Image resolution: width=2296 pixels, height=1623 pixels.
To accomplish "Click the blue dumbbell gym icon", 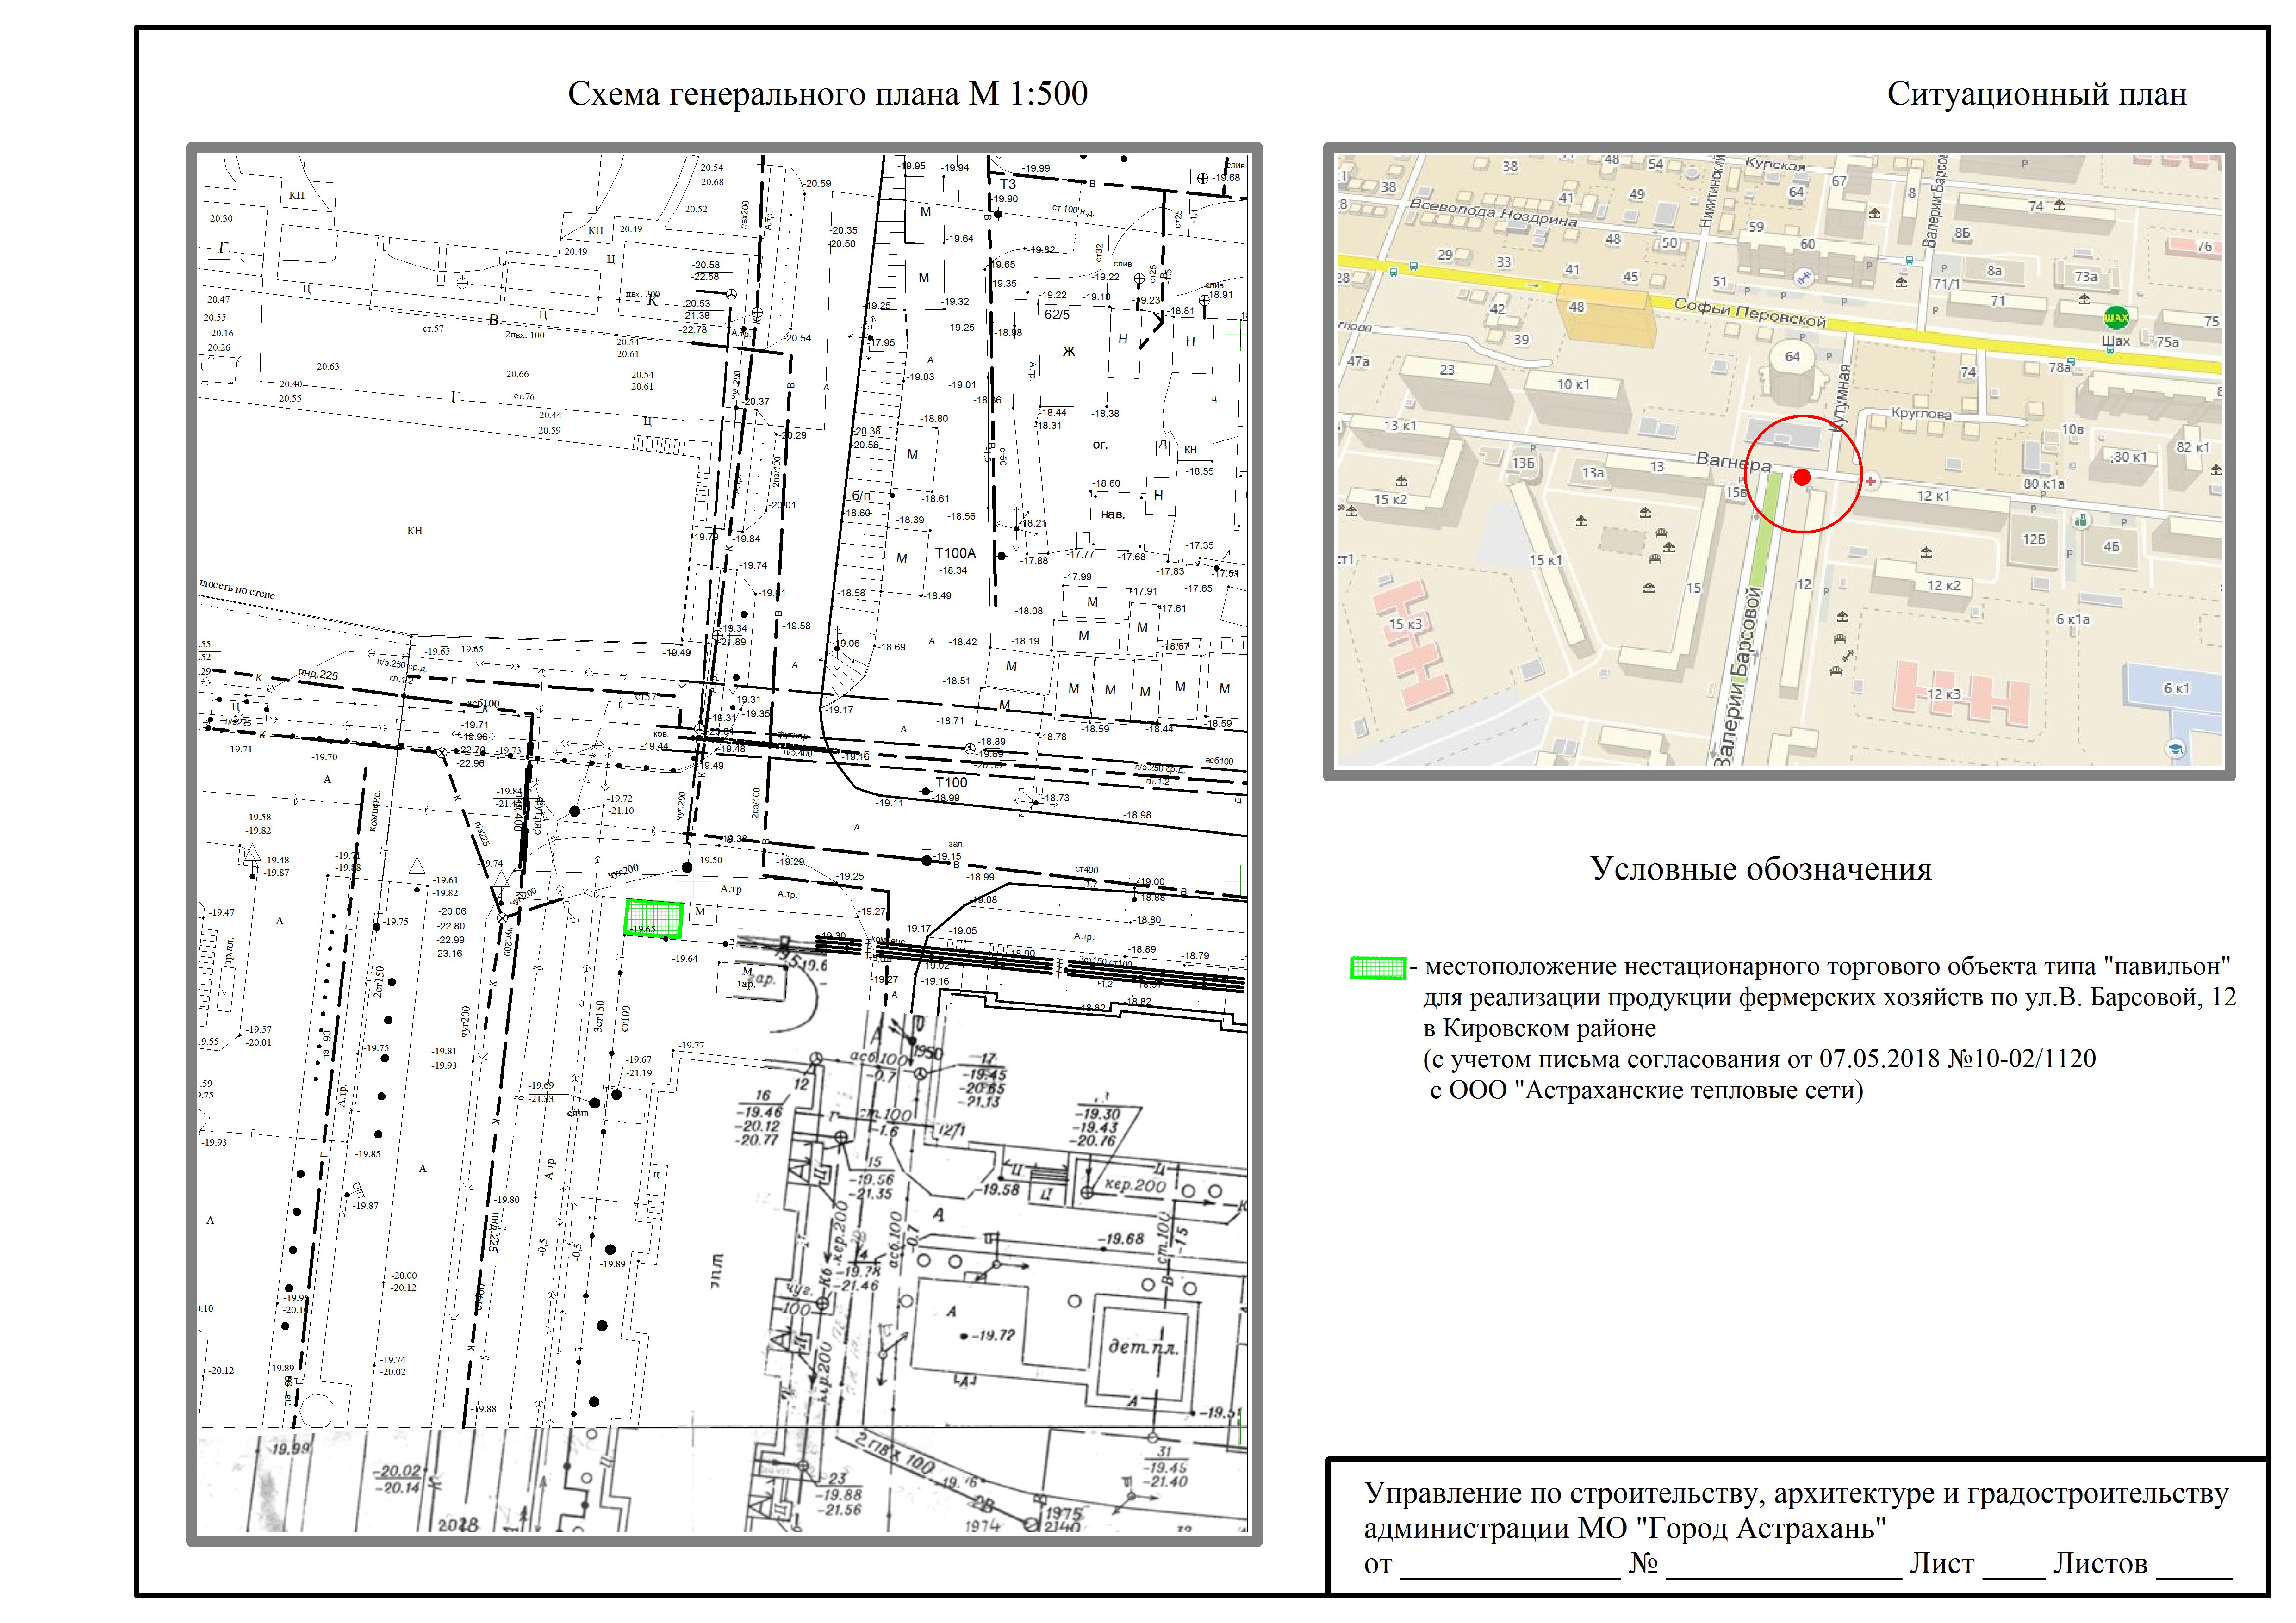I will point(1804,279).
